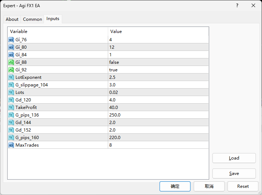Select the MaxTrades variable name
Image resolution: width=262 pixels, height=195 pixels.
click(x=27, y=145)
